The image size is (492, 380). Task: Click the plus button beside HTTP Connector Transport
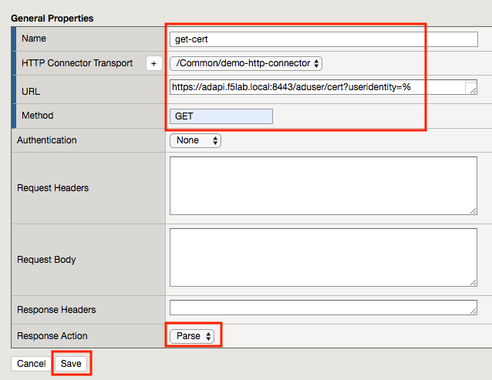point(153,63)
